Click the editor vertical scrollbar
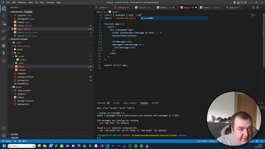Viewport: 265px width, 149px height. (x=264, y=41)
